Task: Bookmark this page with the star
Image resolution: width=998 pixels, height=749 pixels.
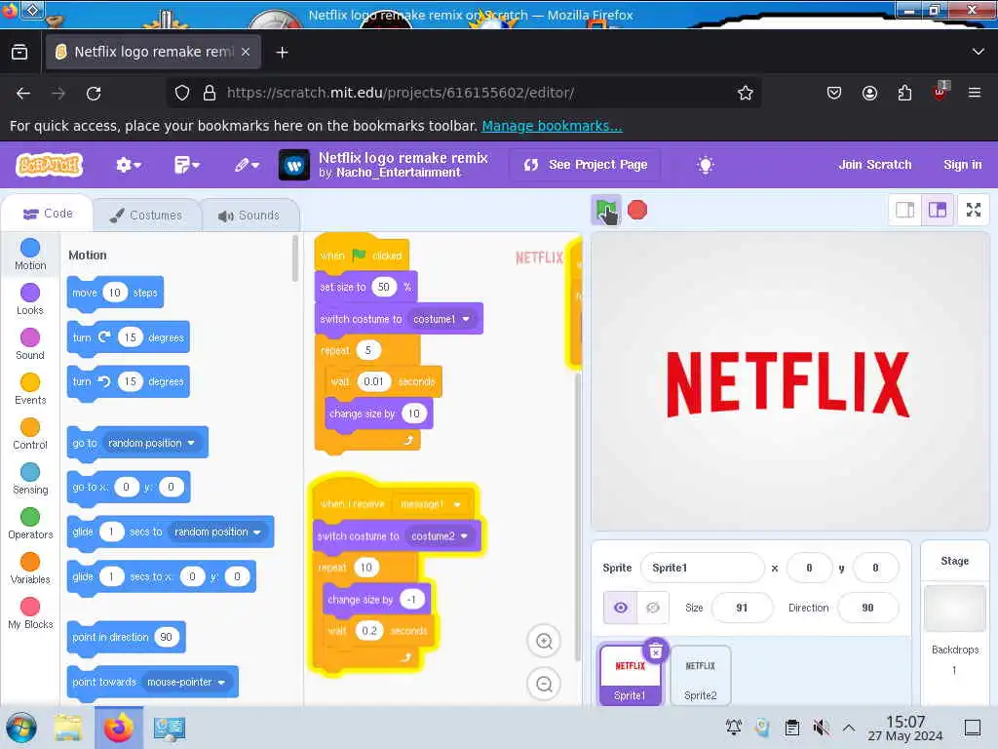Action: pyautogui.click(x=746, y=93)
